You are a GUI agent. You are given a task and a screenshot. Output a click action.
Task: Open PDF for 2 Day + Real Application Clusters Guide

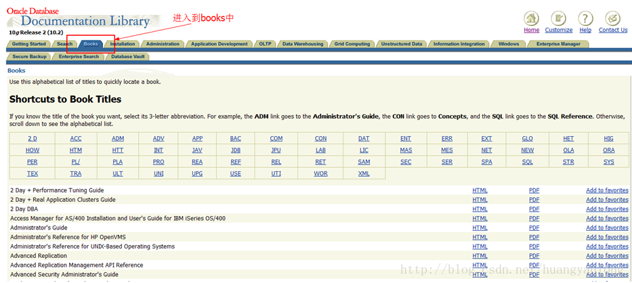(x=534, y=200)
